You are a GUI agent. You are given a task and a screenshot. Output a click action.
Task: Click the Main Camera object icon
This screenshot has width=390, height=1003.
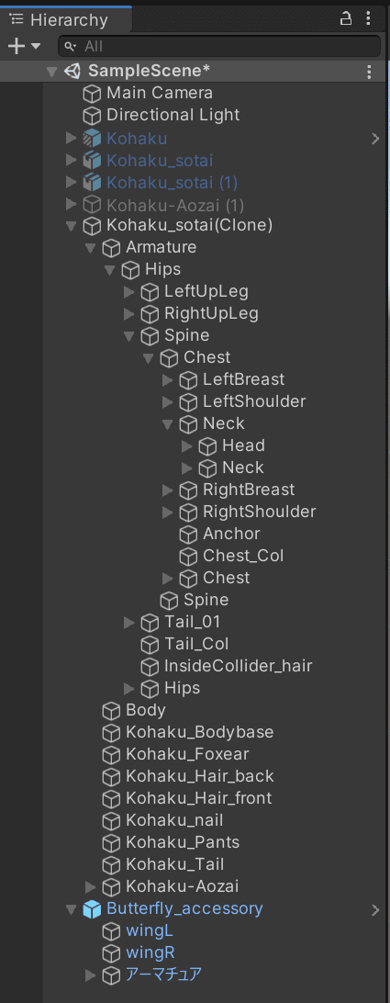[92, 94]
